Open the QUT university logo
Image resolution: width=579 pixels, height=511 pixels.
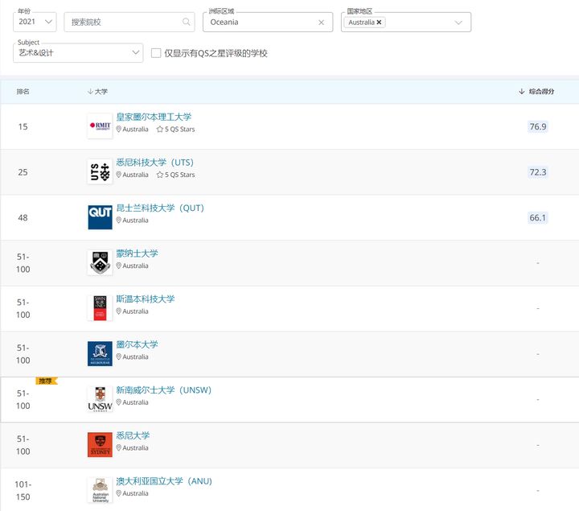(100, 217)
